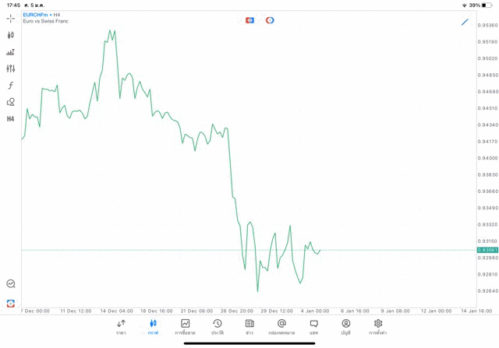Screen dimensions: 499x348
Task: Tap the red-blue icon at sidebar bottom
Action: 10,303
